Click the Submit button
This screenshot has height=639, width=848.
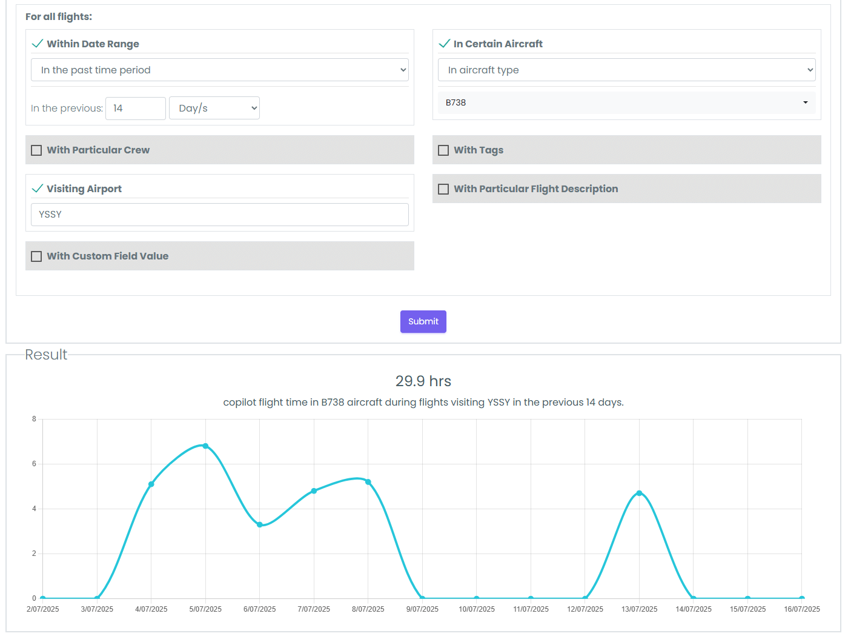(x=423, y=321)
